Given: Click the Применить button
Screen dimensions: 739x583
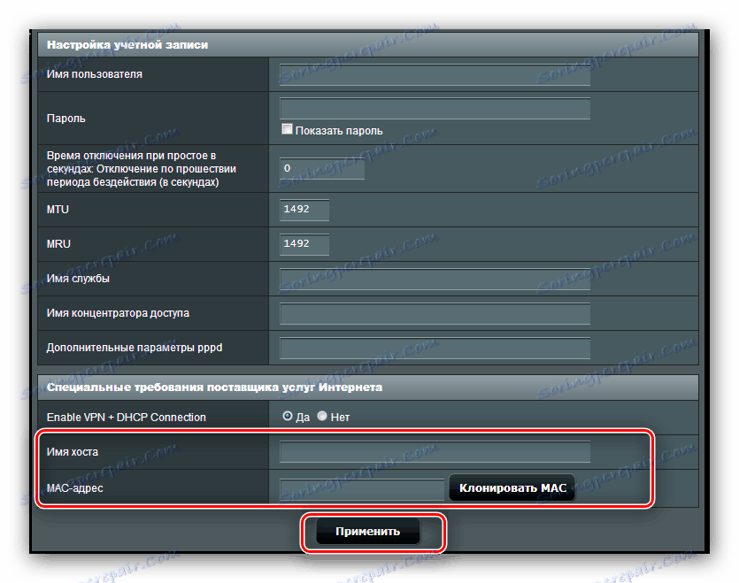Looking at the screenshot, I should point(366,531).
